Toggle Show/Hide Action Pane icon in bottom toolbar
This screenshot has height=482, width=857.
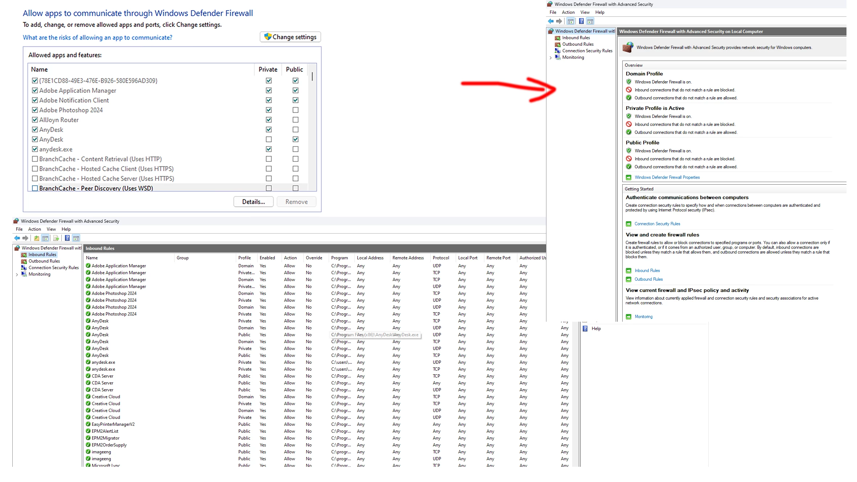coord(76,238)
